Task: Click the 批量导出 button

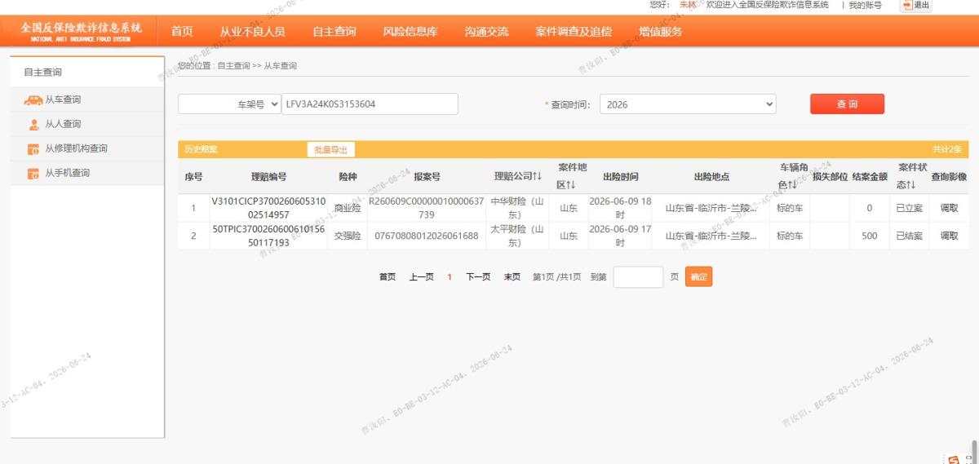Action: pos(331,150)
